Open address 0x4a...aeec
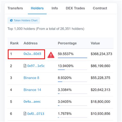122x122 pixels. [32, 102]
